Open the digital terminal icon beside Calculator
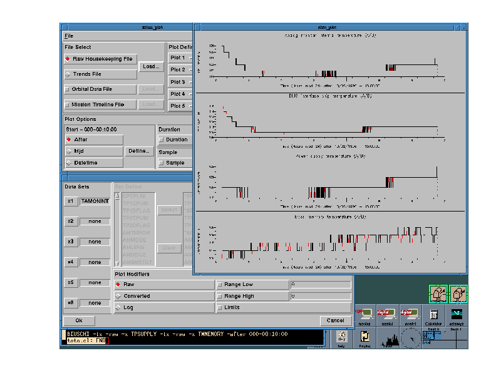496x383 pixels. (x=410, y=315)
